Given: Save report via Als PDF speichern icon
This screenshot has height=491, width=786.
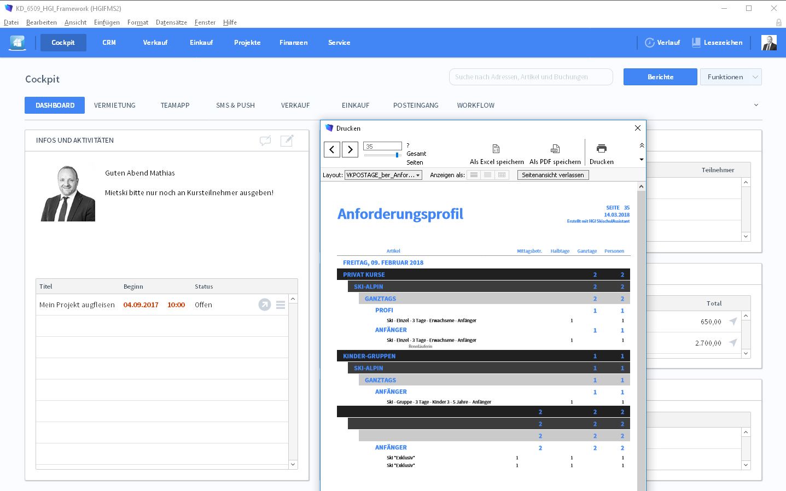Looking at the screenshot, I should 555,149.
